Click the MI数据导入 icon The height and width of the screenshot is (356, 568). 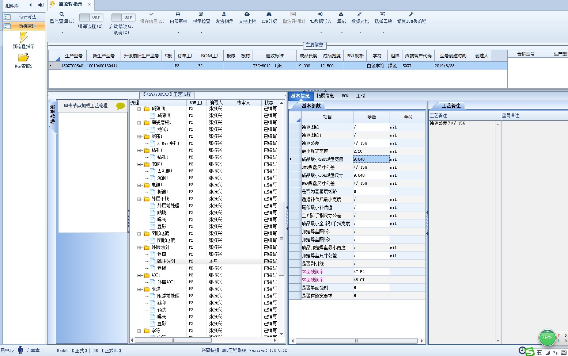click(x=320, y=14)
